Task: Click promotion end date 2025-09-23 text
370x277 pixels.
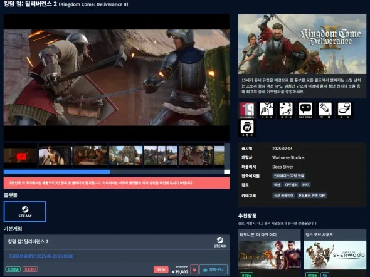Action: click(41, 256)
